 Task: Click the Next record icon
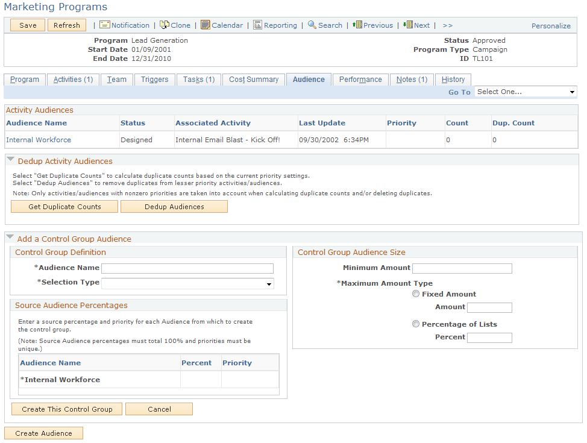[x=407, y=25]
